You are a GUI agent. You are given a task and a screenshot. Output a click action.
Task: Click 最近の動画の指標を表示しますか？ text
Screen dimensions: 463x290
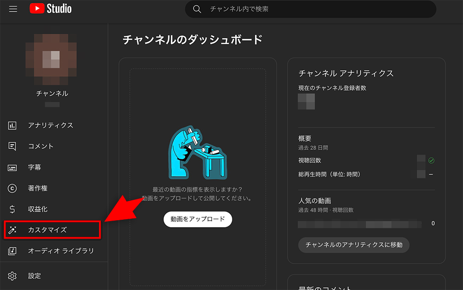[197, 189]
